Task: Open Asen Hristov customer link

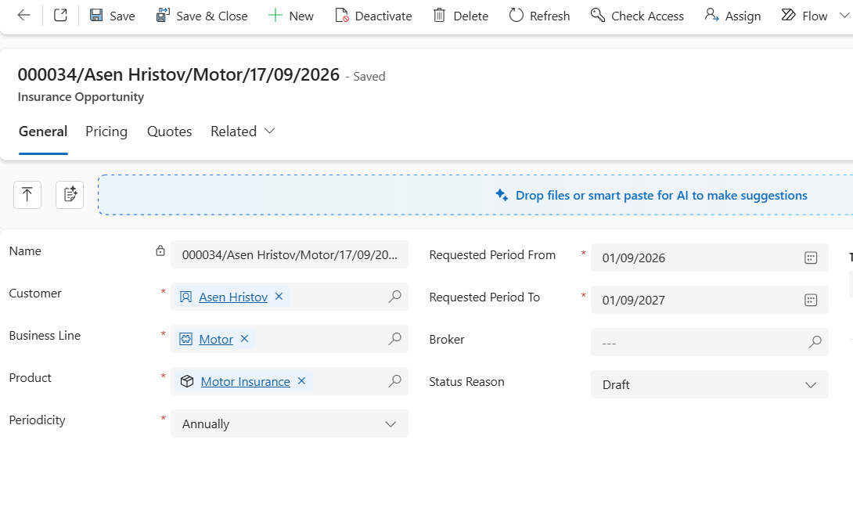Action: (x=233, y=297)
